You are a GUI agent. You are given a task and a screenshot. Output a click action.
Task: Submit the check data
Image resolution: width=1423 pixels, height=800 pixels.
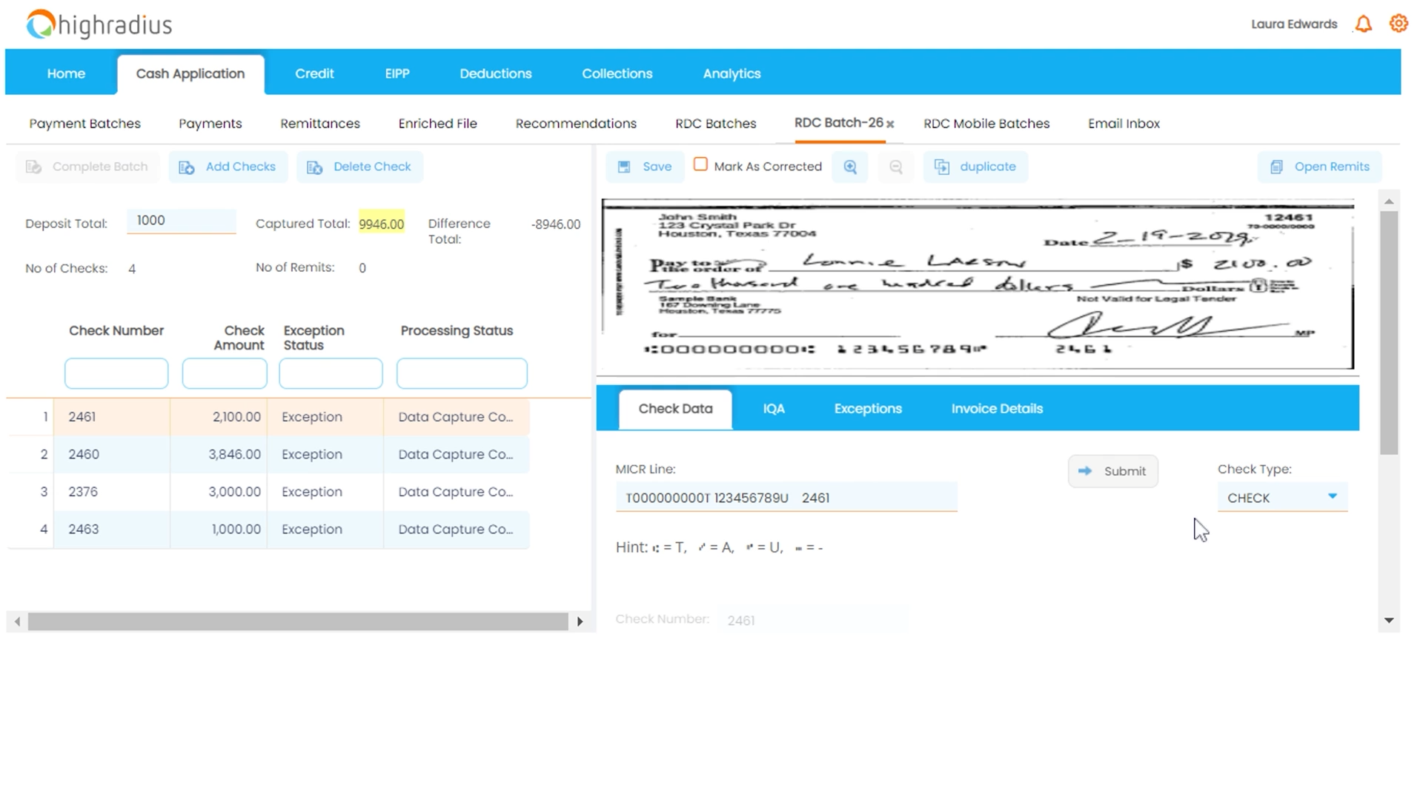tap(1112, 470)
